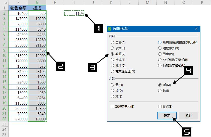Click cell with value 265000

point(18,40)
